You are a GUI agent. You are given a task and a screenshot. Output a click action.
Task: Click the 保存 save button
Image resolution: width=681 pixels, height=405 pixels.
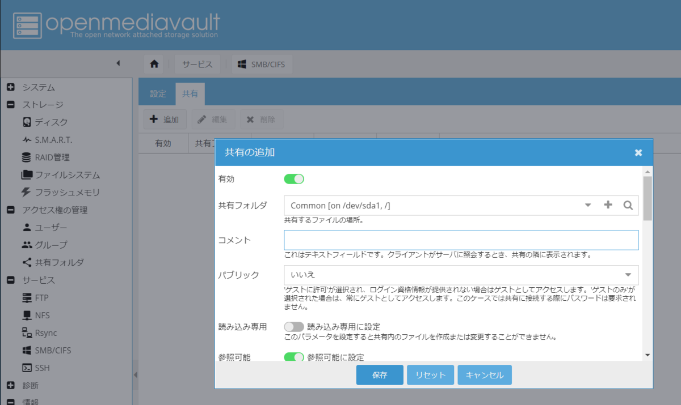pyautogui.click(x=380, y=375)
